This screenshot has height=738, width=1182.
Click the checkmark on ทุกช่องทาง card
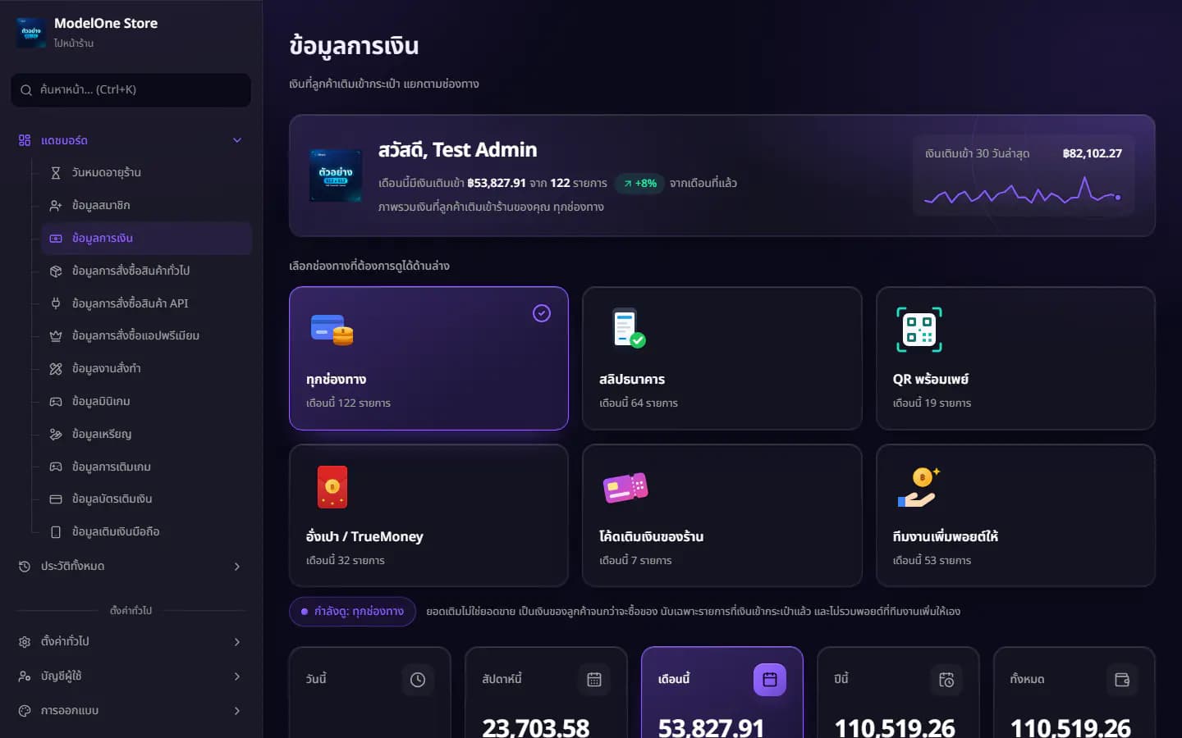[x=542, y=313]
